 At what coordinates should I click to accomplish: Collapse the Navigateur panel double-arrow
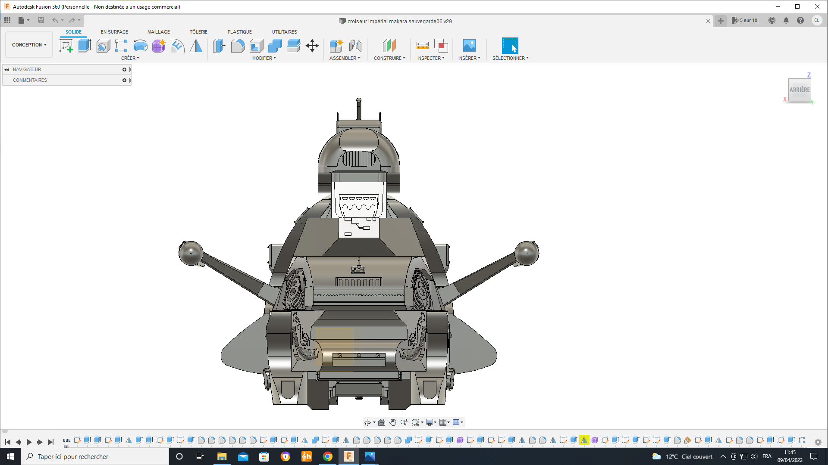click(6, 69)
